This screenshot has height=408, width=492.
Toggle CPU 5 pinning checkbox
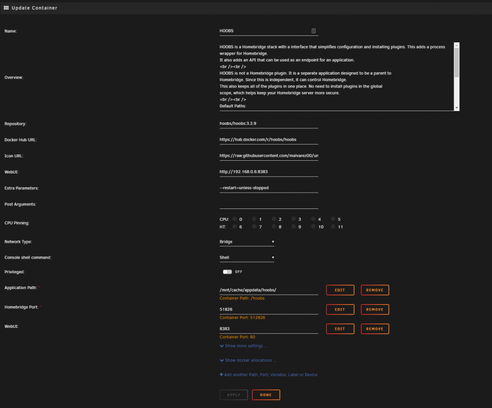[333, 219]
